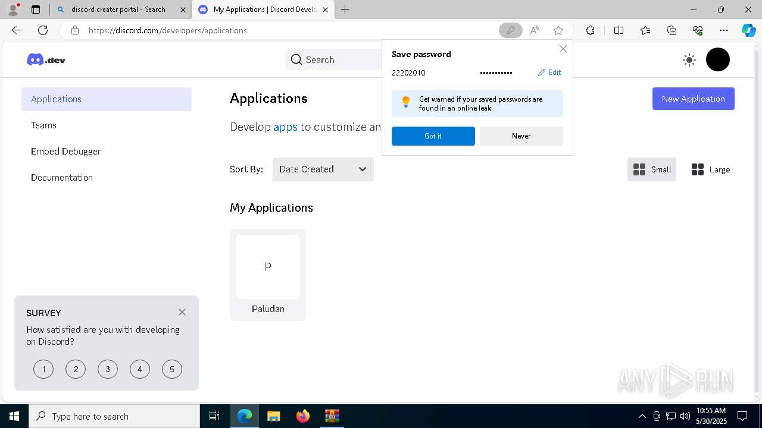Switch to Small grid view
Viewport: 762px width, 428px height.
[x=651, y=169]
